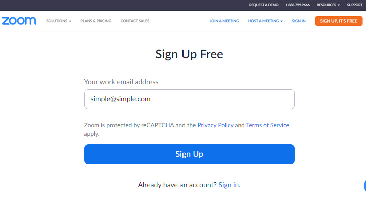The image size is (366, 202).
Task: Expand the Solutions dropdown menu
Action: click(x=59, y=21)
